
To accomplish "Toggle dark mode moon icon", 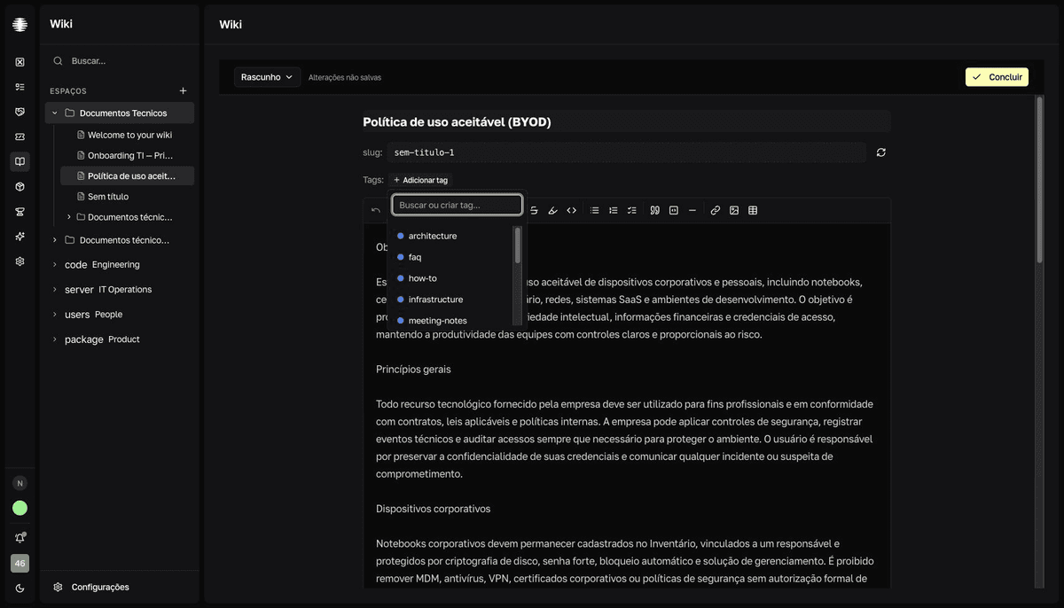I will 20,589.
